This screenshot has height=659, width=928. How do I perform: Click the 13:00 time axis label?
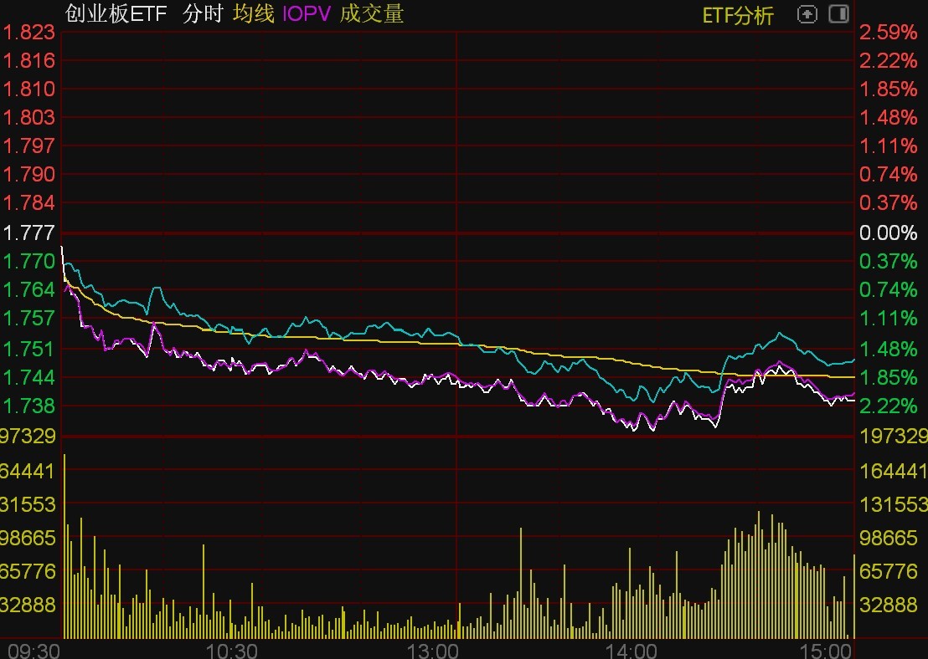coord(431,651)
